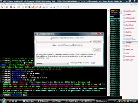
Task: Open the Visualizza menu
Action: coord(12,4)
